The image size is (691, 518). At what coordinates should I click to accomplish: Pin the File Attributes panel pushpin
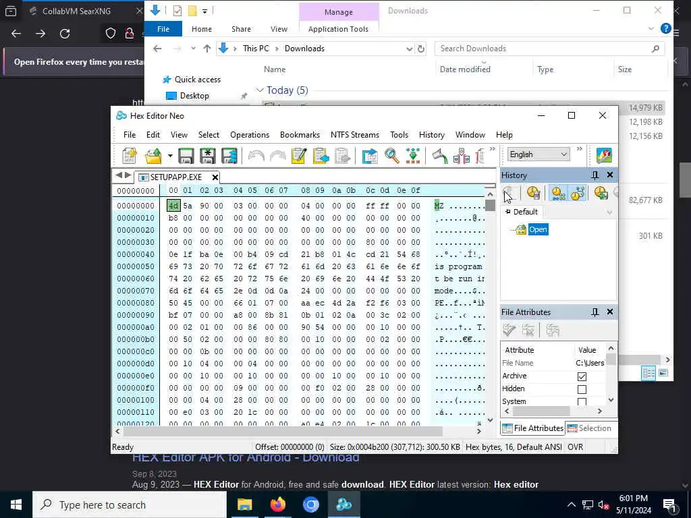tap(595, 312)
